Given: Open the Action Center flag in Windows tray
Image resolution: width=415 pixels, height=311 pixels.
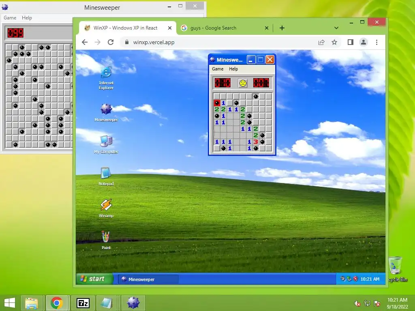Looking at the screenshot, I should tap(377, 303).
